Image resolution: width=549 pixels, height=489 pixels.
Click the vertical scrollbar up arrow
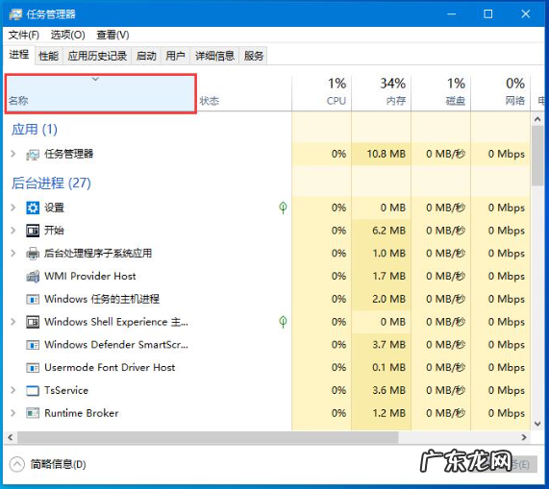537,119
